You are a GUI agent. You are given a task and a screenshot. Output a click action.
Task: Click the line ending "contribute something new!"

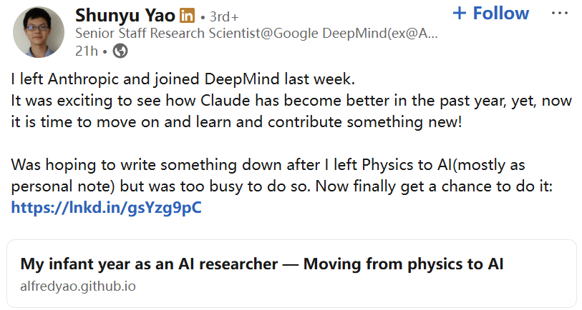[238, 122]
